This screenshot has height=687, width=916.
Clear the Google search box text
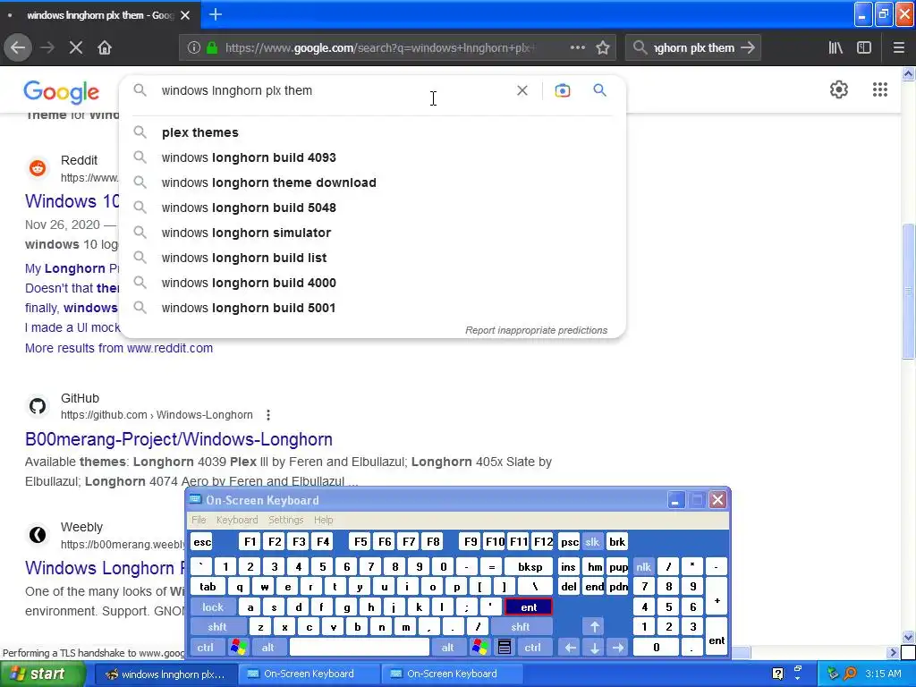[x=522, y=90]
